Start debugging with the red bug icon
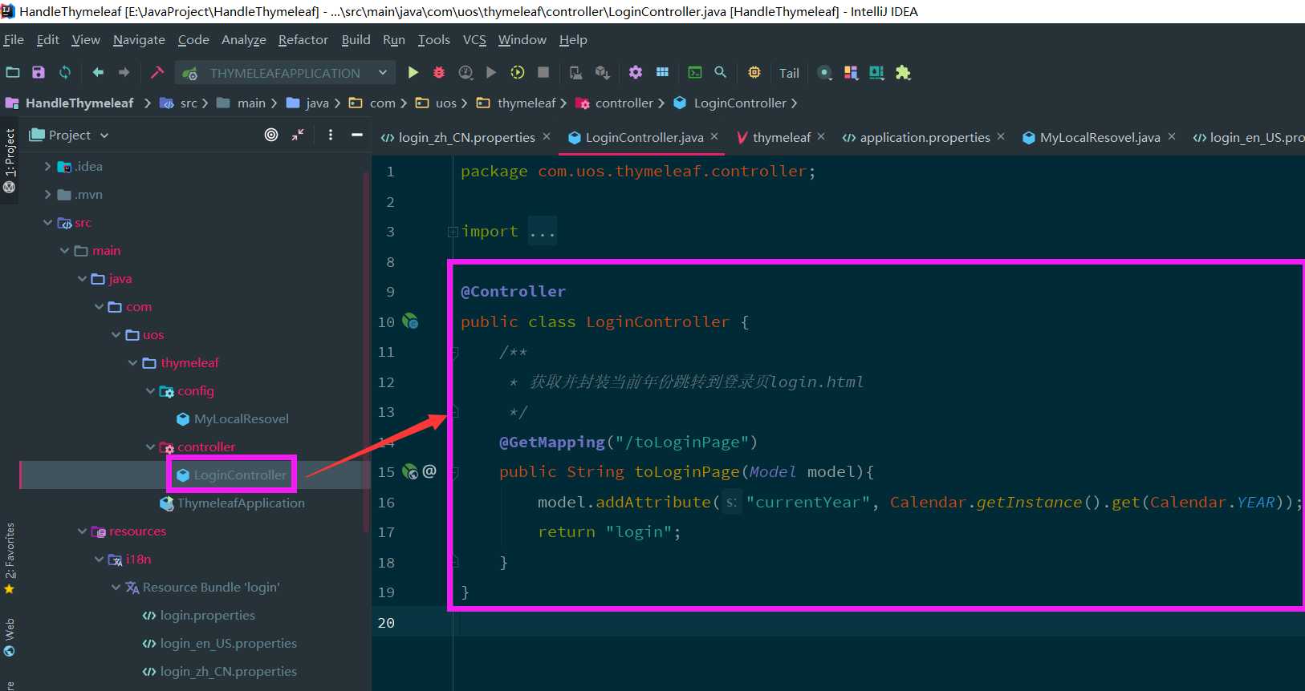The height and width of the screenshot is (691, 1305). pos(439,72)
